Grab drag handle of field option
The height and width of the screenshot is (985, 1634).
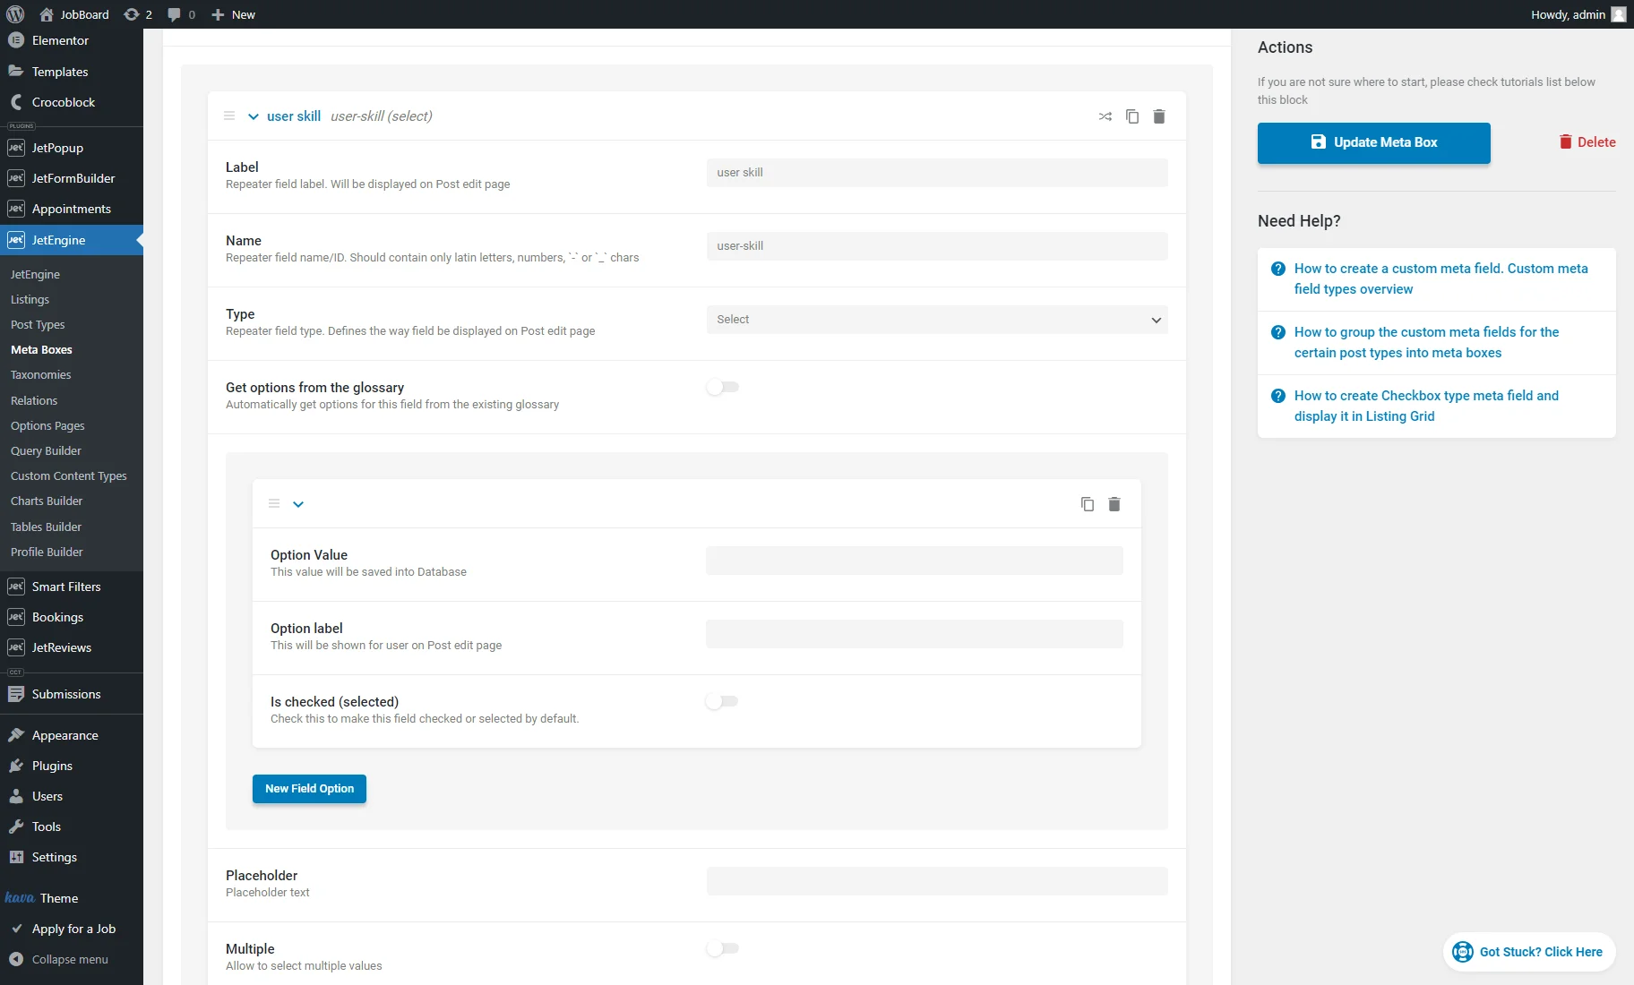pos(274,504)
